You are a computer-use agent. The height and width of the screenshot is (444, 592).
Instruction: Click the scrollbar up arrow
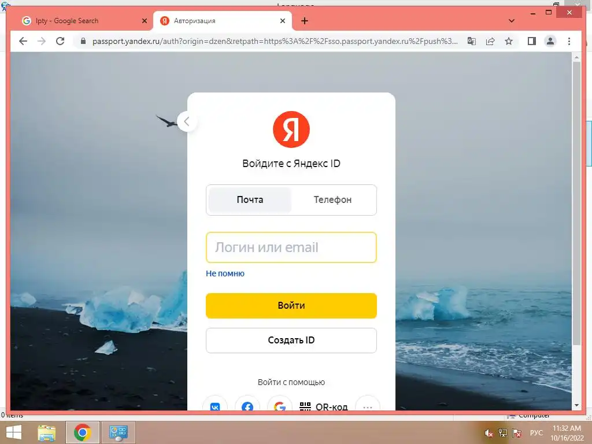(576, 57)
